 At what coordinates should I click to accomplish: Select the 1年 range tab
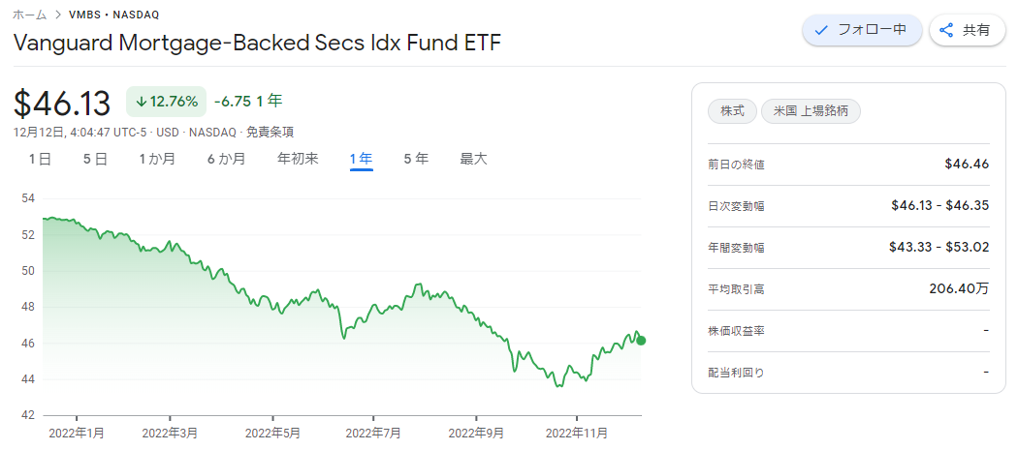tap(362, 159)
